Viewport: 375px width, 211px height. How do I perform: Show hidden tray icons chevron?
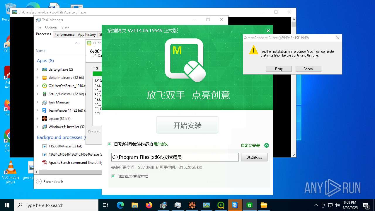click(x=316, y=205)
